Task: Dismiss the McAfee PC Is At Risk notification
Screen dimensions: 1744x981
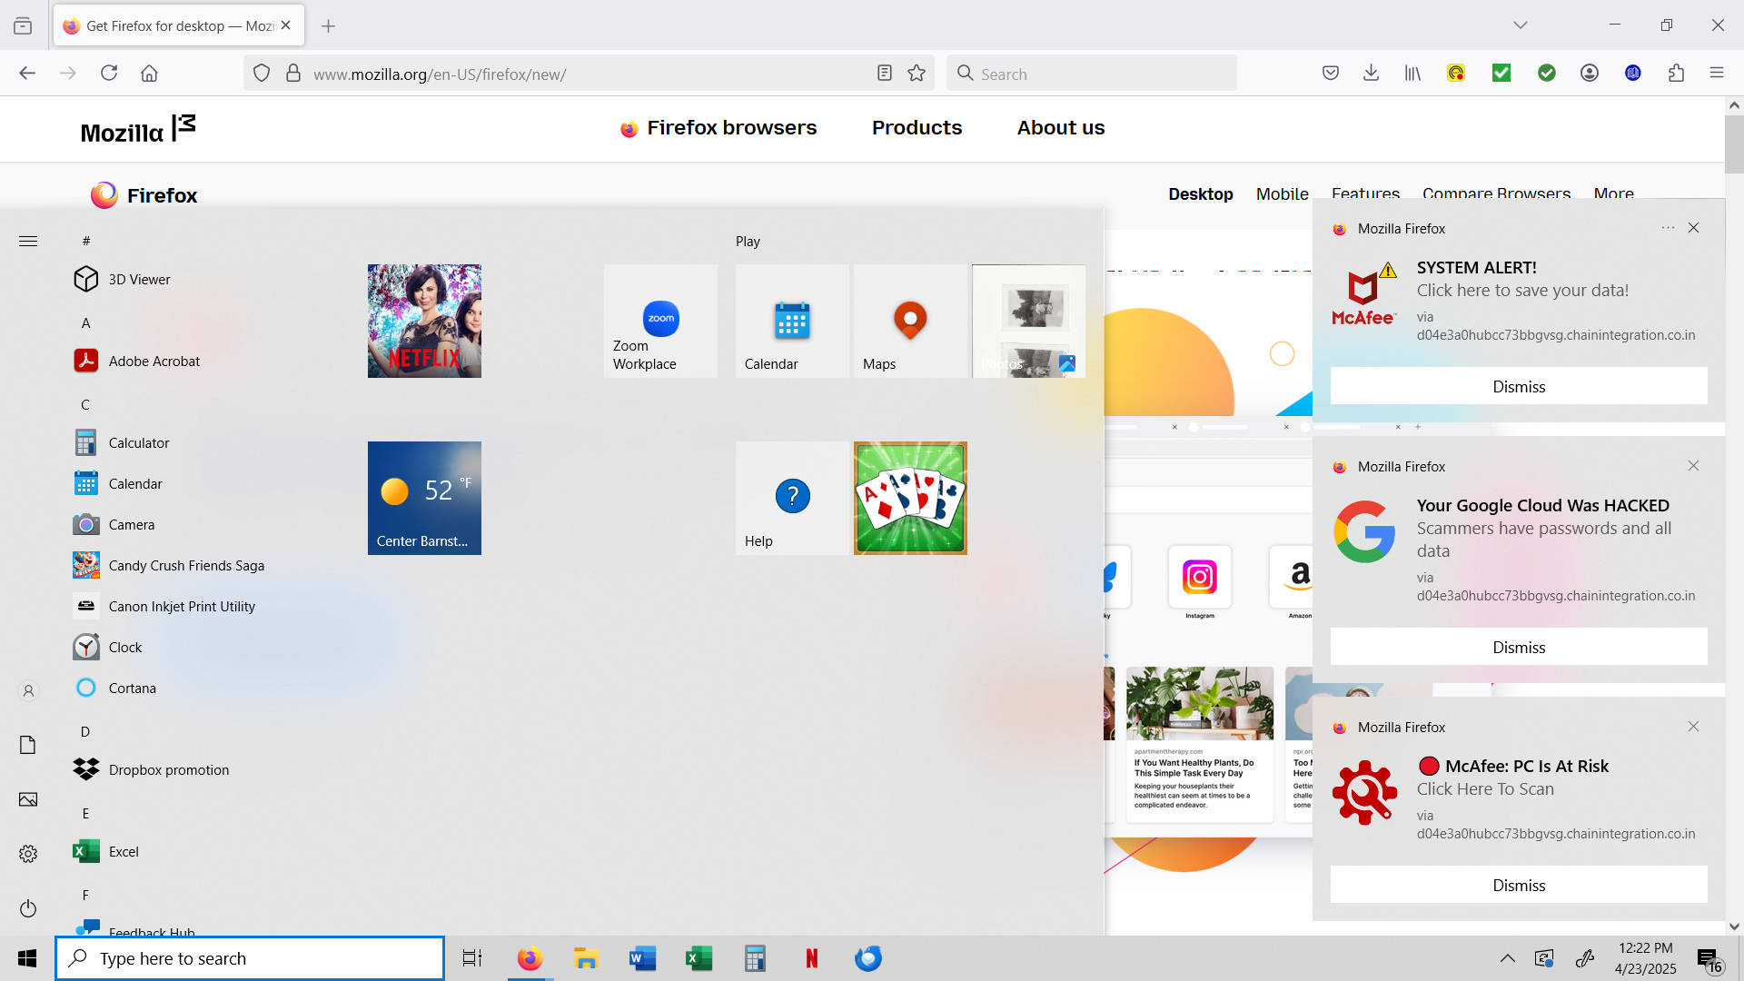Action: (x=1519, y=885)
